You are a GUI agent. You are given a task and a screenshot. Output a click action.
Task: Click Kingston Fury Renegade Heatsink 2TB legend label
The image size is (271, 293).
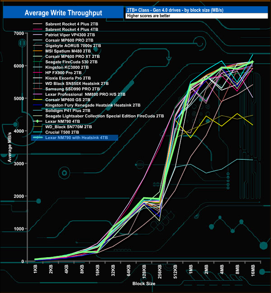pyautogui.click(x=93, y=105)
